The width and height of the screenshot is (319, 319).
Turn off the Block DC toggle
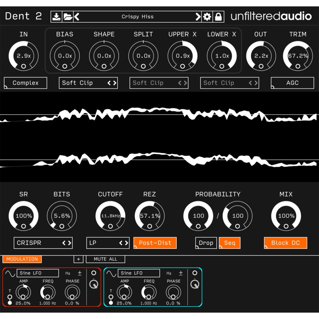pos(286,243)
